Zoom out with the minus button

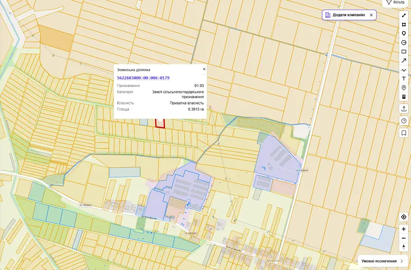point(404,238)
